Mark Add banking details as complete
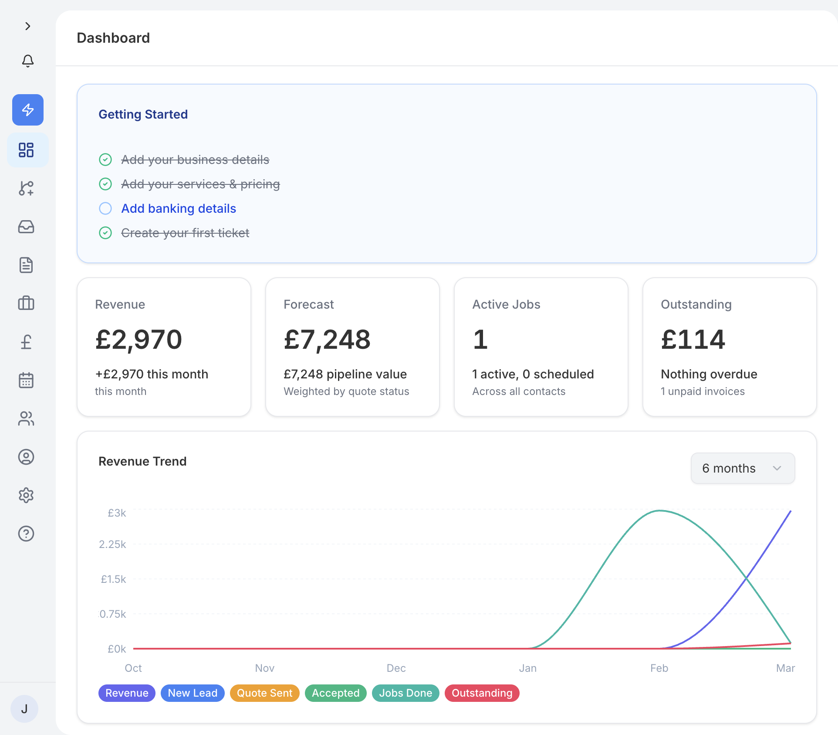The height and width of the screenshot is (735, 838). (105, 208)
